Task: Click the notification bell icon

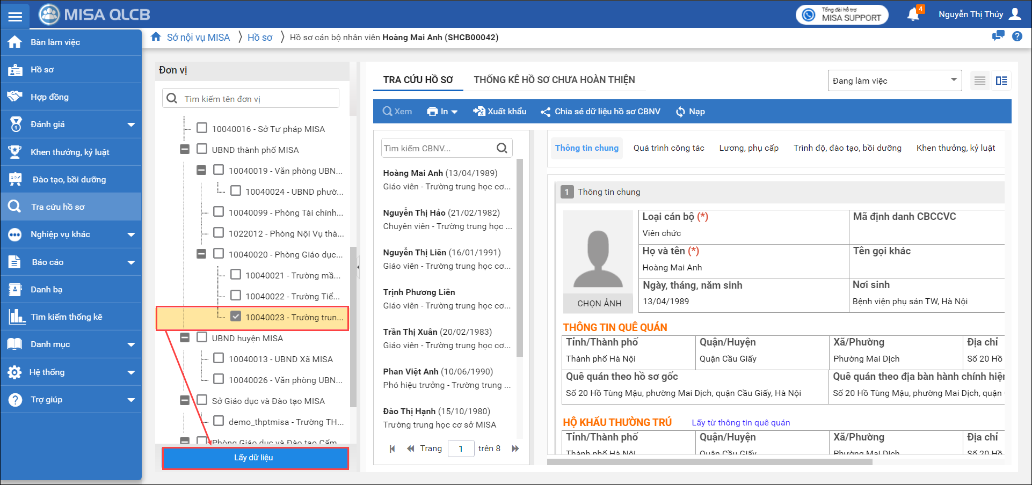Action: (913, 14)
